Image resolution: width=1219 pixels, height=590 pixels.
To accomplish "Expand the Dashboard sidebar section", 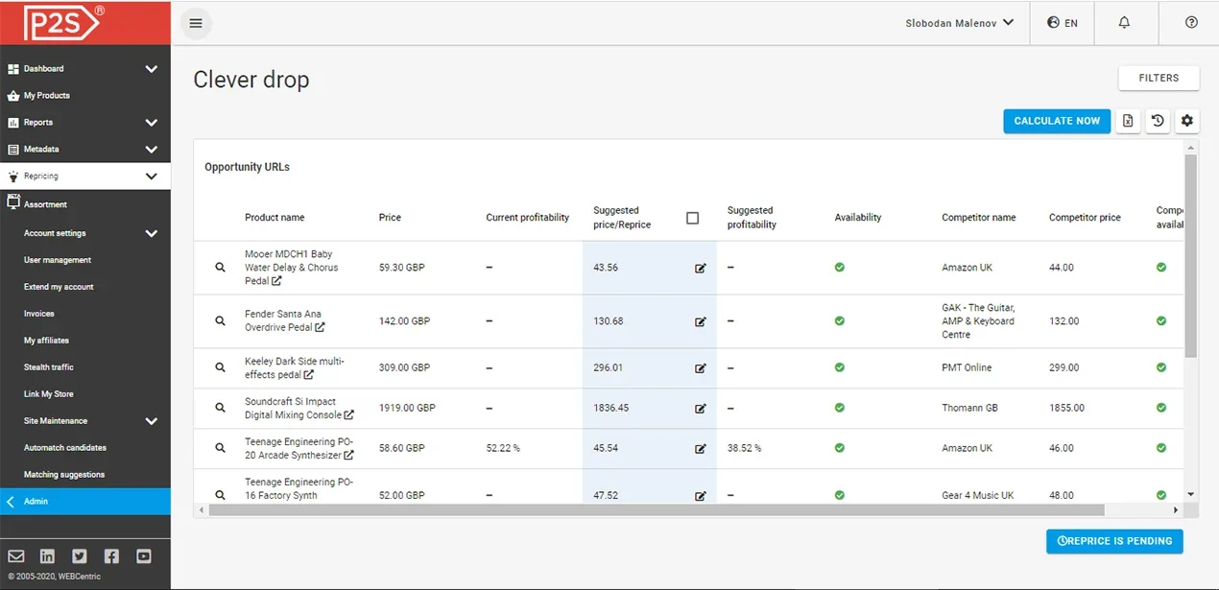I will coord(151,69).
